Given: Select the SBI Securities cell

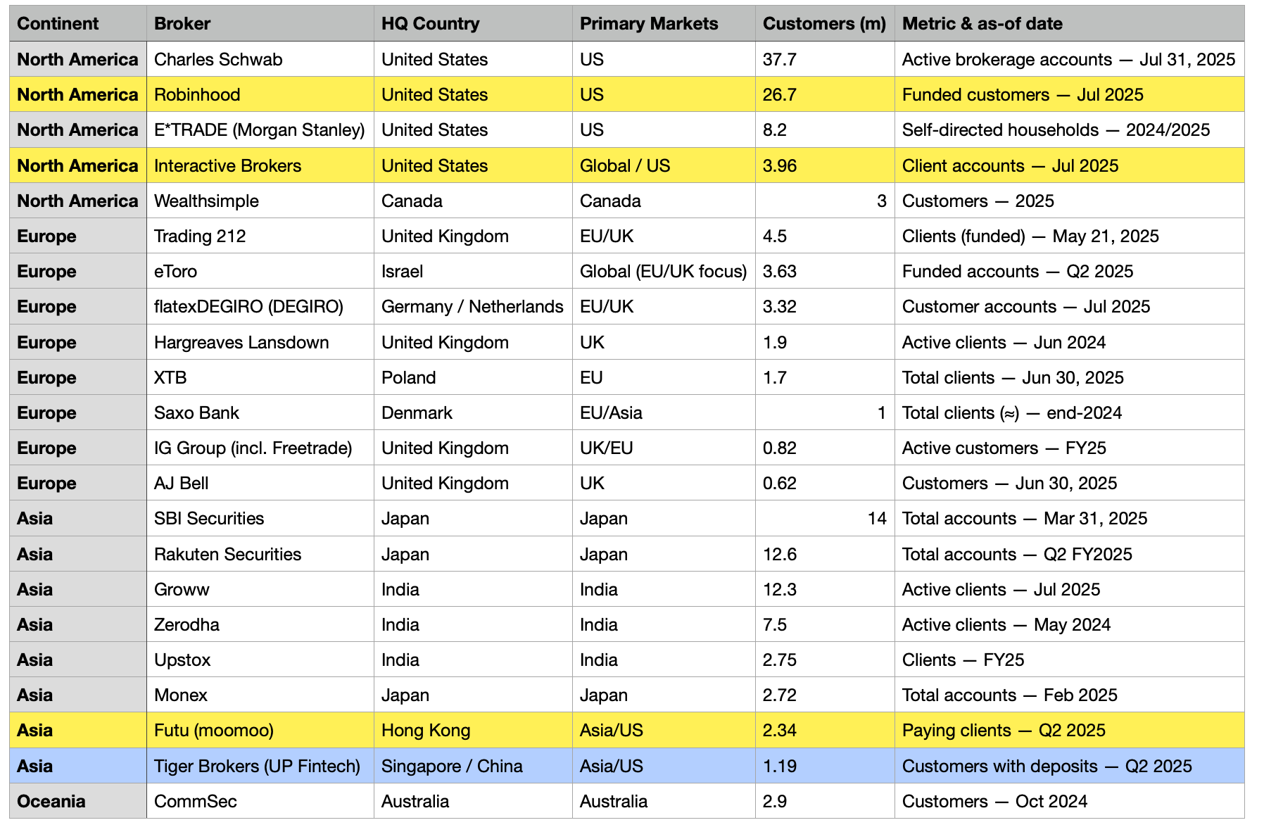Looking at the screenshot, I should point(260,518).
